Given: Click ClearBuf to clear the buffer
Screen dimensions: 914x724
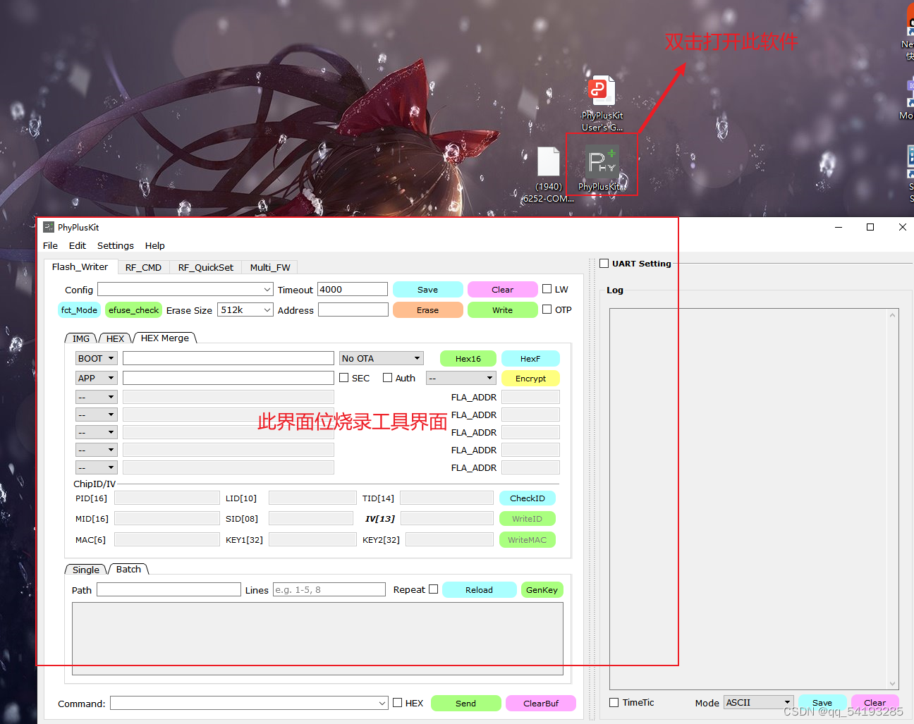Looking at the screenshot, I should click(x=540, y=703).
